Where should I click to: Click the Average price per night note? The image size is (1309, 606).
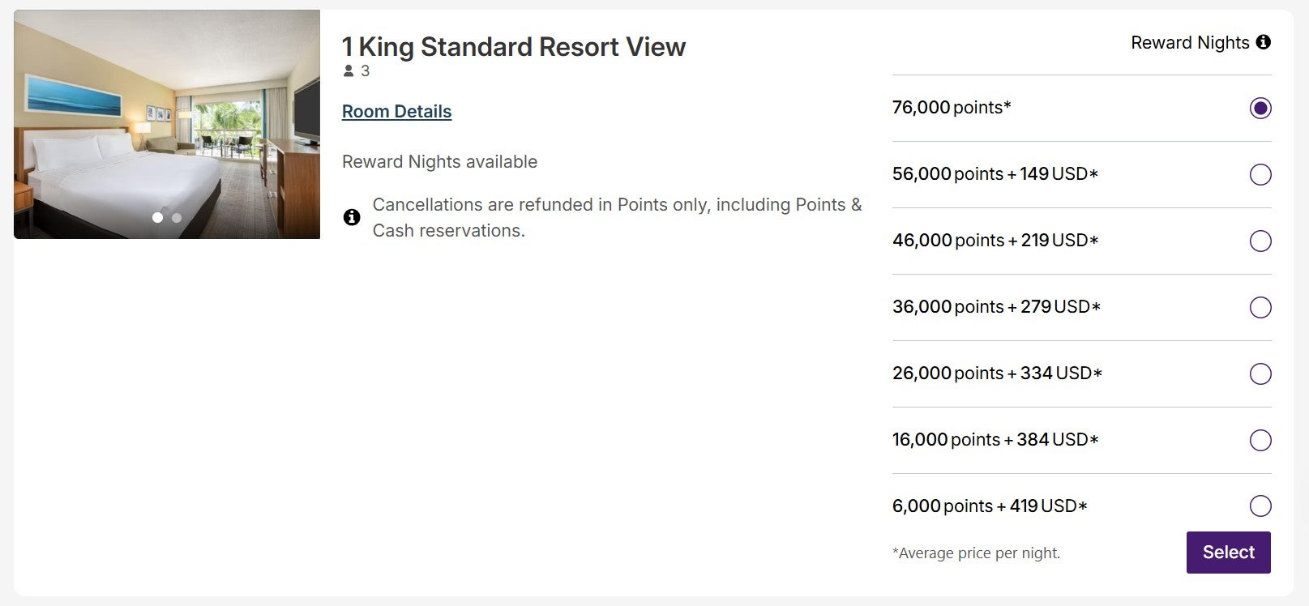tap(976, 553)
